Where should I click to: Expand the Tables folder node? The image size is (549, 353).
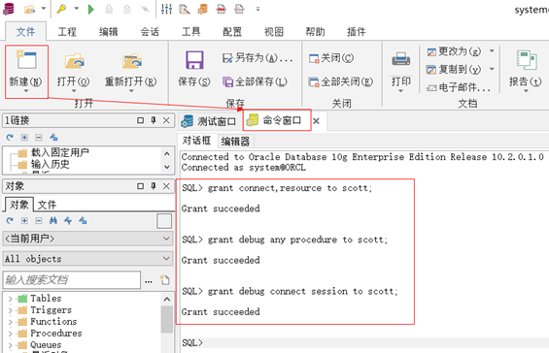[10, 299]
